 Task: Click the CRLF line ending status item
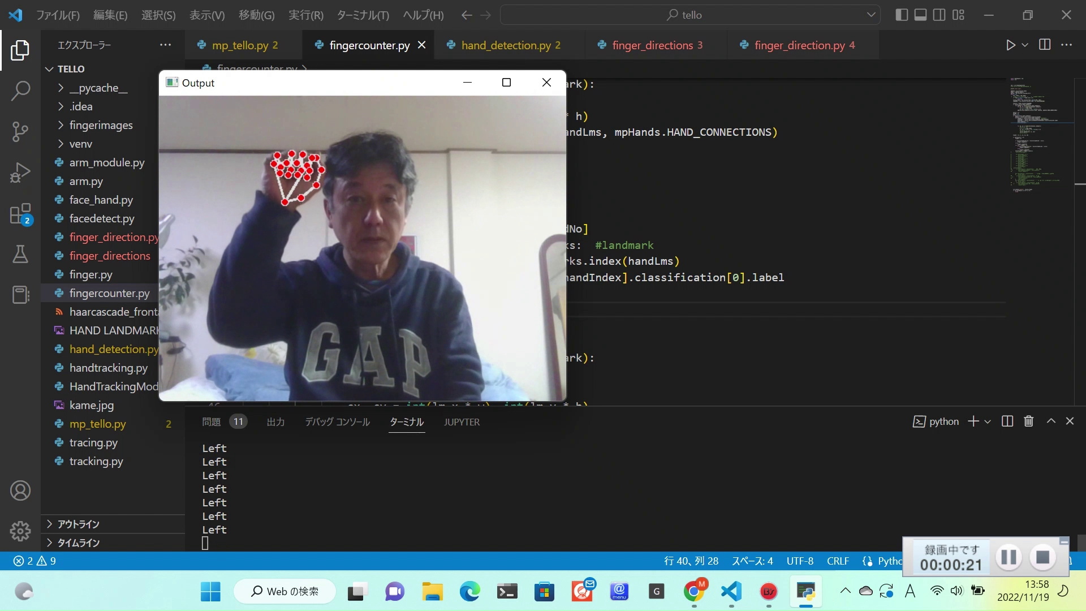pyautogui.click(x=838, y=561)
